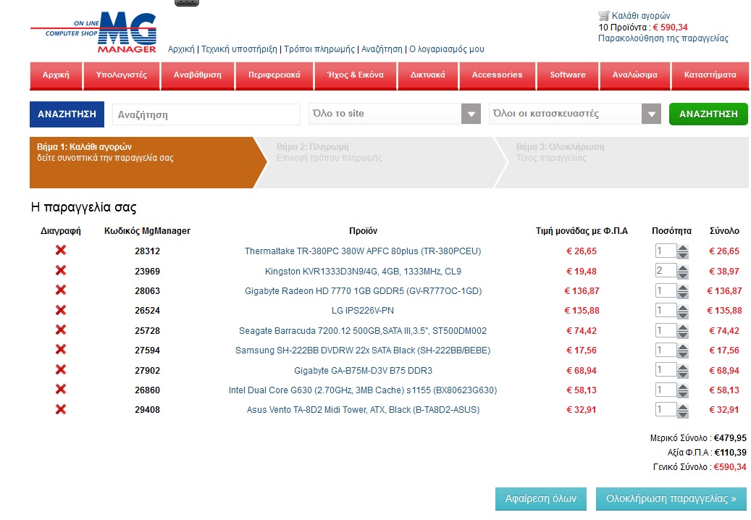This screenshot has width=751, height=520.
Task: Open 'Καλάθι αγορών' link at top right
Action: 641,16
